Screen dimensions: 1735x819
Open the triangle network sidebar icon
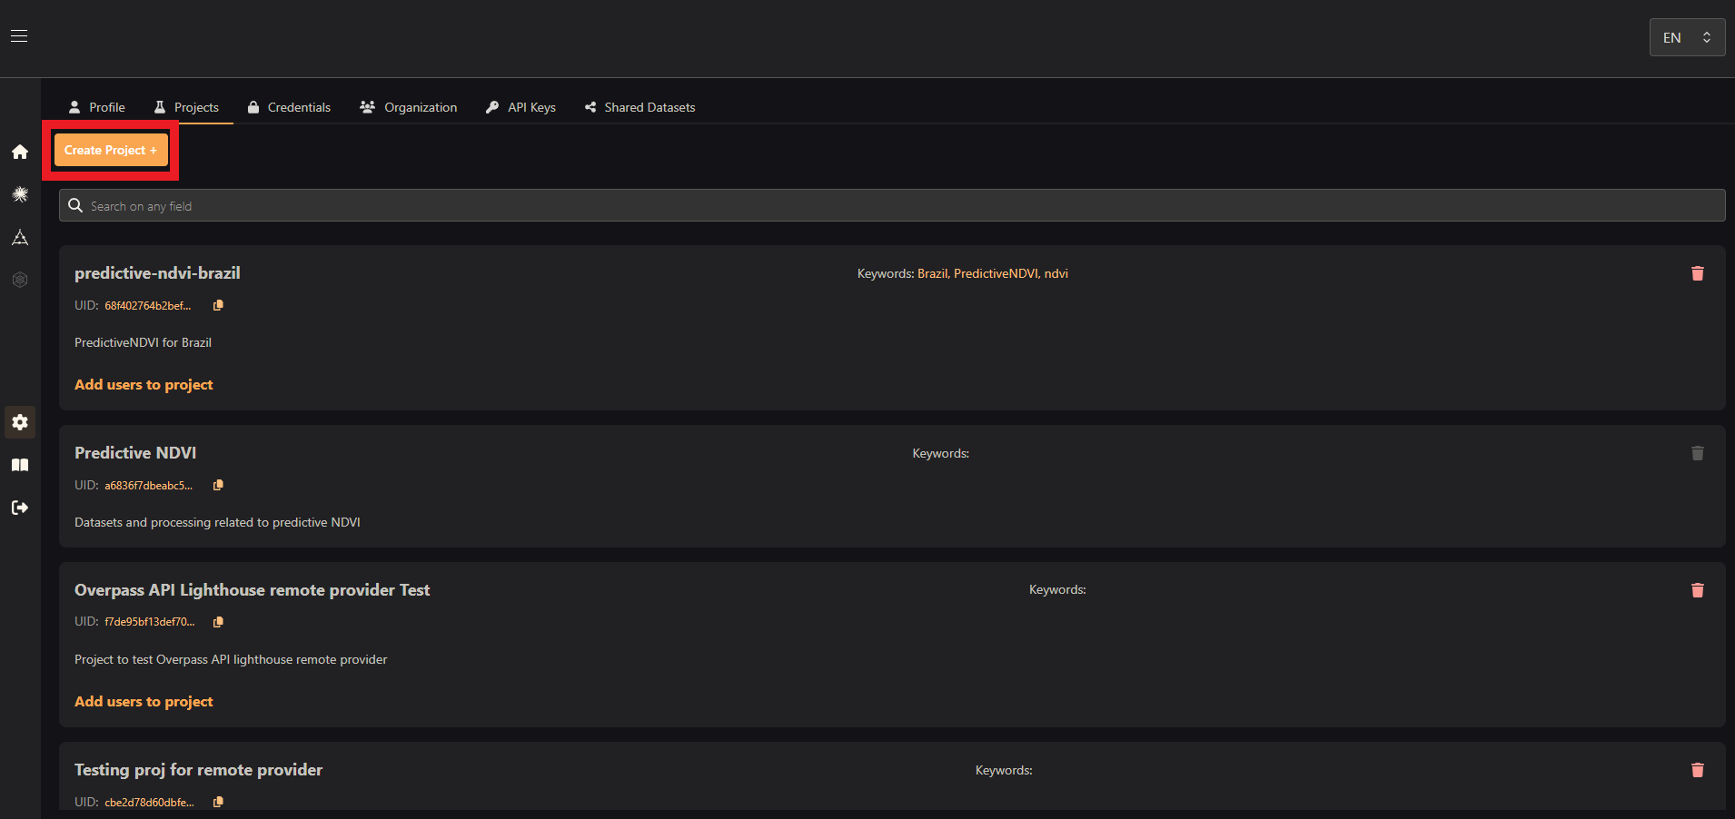click(20, 237)
